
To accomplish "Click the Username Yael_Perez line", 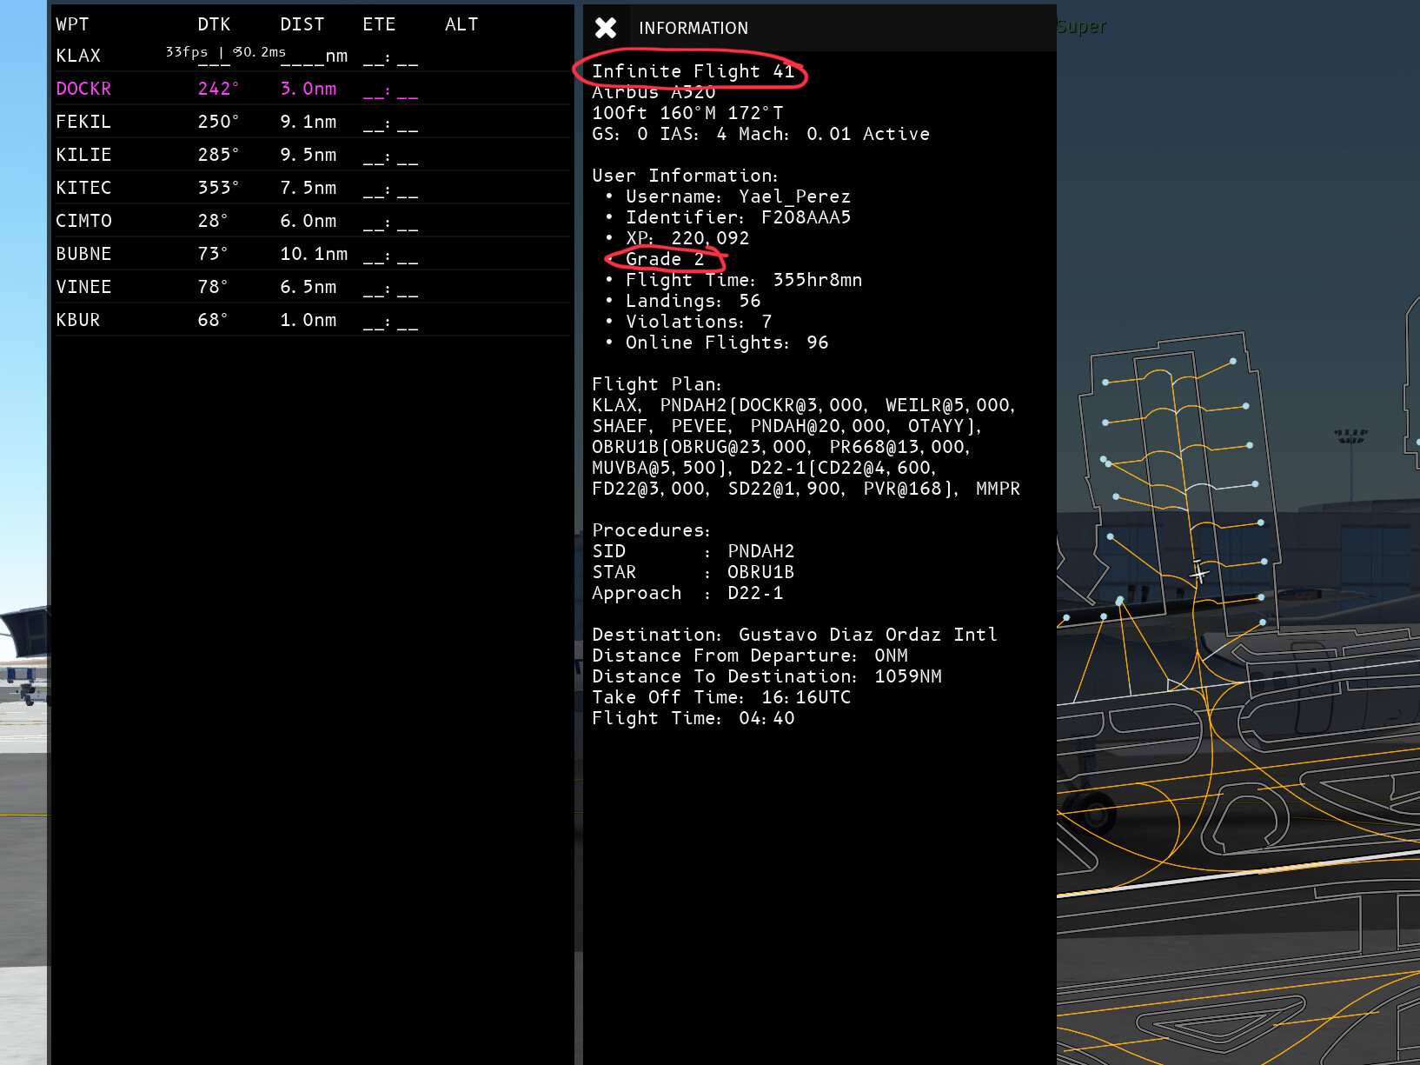I will tap(738, 196).
